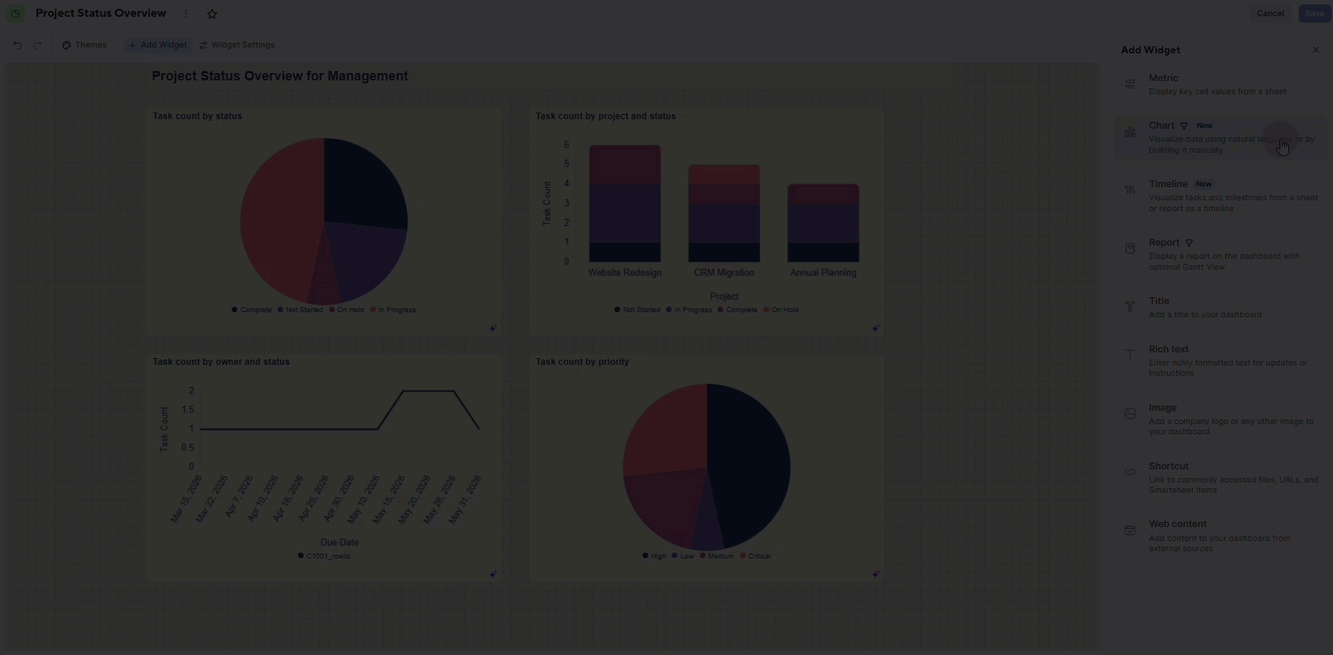1333x655 pixels.
Task: Select the Image widget option
Action: click(1220, 419)
